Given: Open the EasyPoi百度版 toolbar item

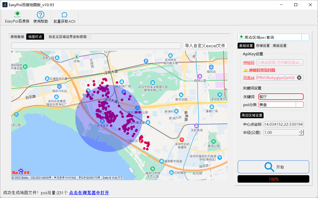Looking at the screenshot, I should point(17,17).
